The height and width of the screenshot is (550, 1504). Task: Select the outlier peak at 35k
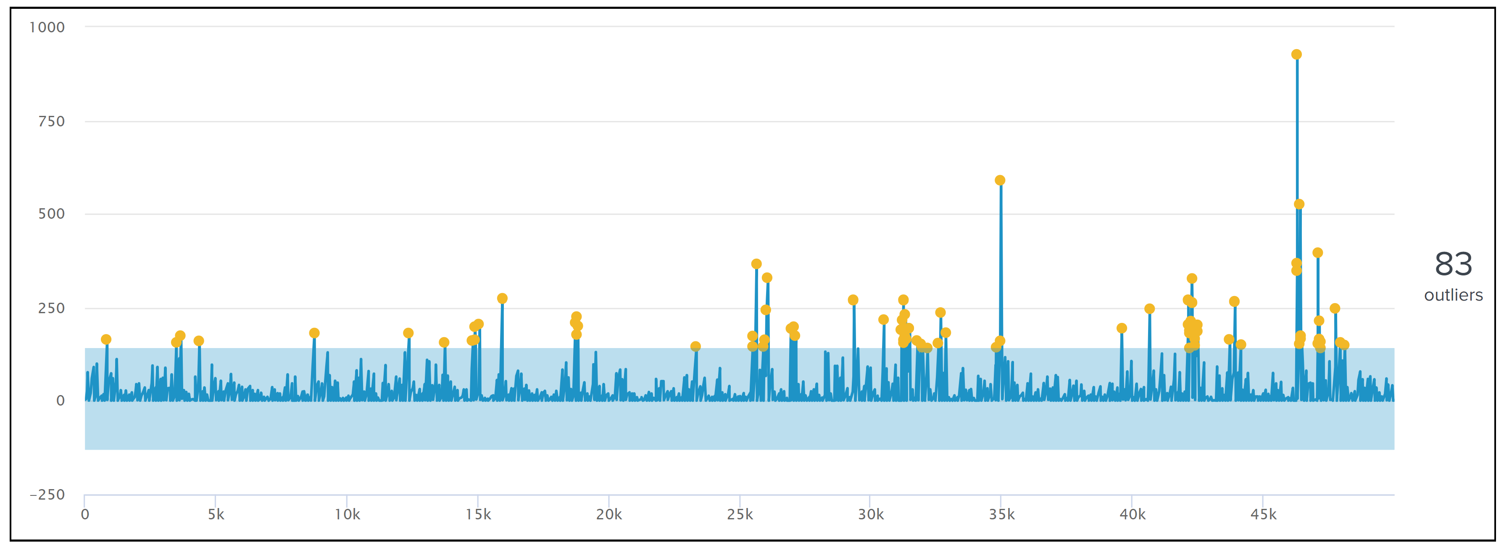1000,180
